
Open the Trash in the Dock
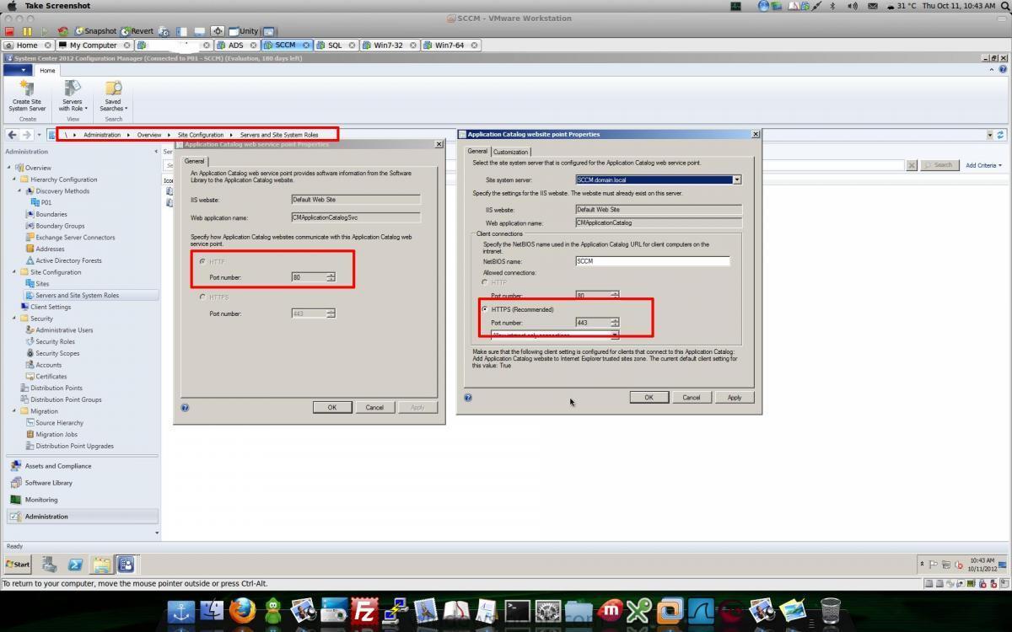tap(830, 610)
